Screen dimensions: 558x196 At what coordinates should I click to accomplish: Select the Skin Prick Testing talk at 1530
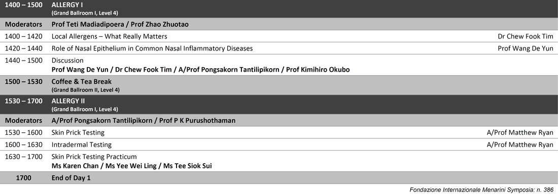pyautogui.click(x=78, y=132)
